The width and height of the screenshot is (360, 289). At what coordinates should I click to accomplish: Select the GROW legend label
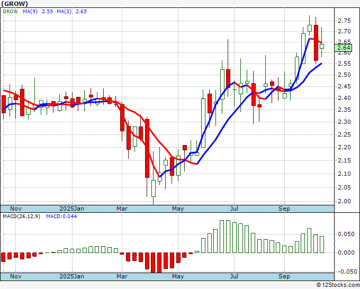pyautogui.click(x=11, y=12)
